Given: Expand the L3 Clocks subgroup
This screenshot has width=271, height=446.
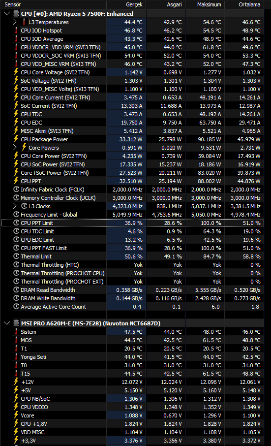Looking at the screenshot, I should pos(15,206).
